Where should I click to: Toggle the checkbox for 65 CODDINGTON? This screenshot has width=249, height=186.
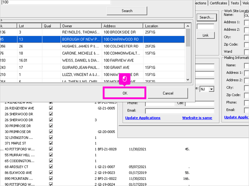click(51, 161)
